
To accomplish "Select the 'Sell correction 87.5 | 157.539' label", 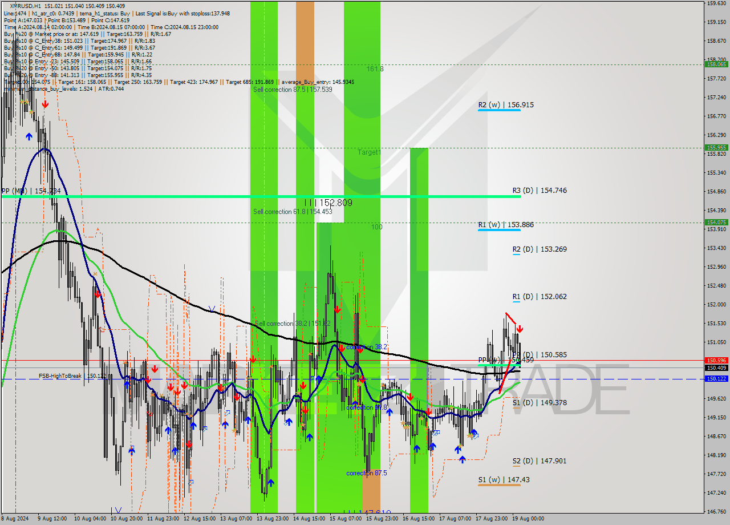I will click(293, 90).
